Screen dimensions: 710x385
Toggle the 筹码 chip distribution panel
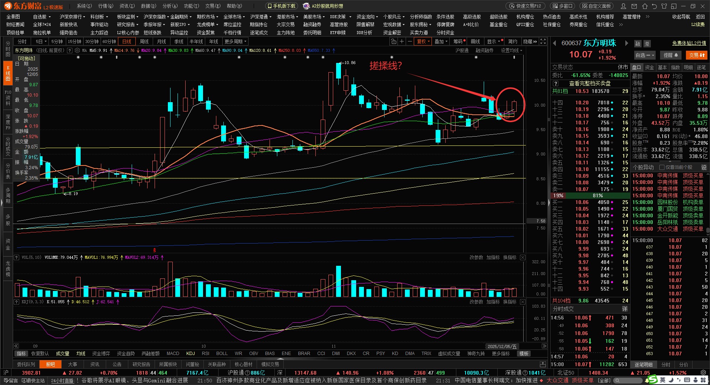[x=458, y=41]
